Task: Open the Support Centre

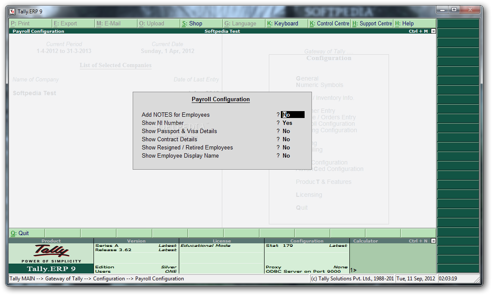Action: pos(372,24)
